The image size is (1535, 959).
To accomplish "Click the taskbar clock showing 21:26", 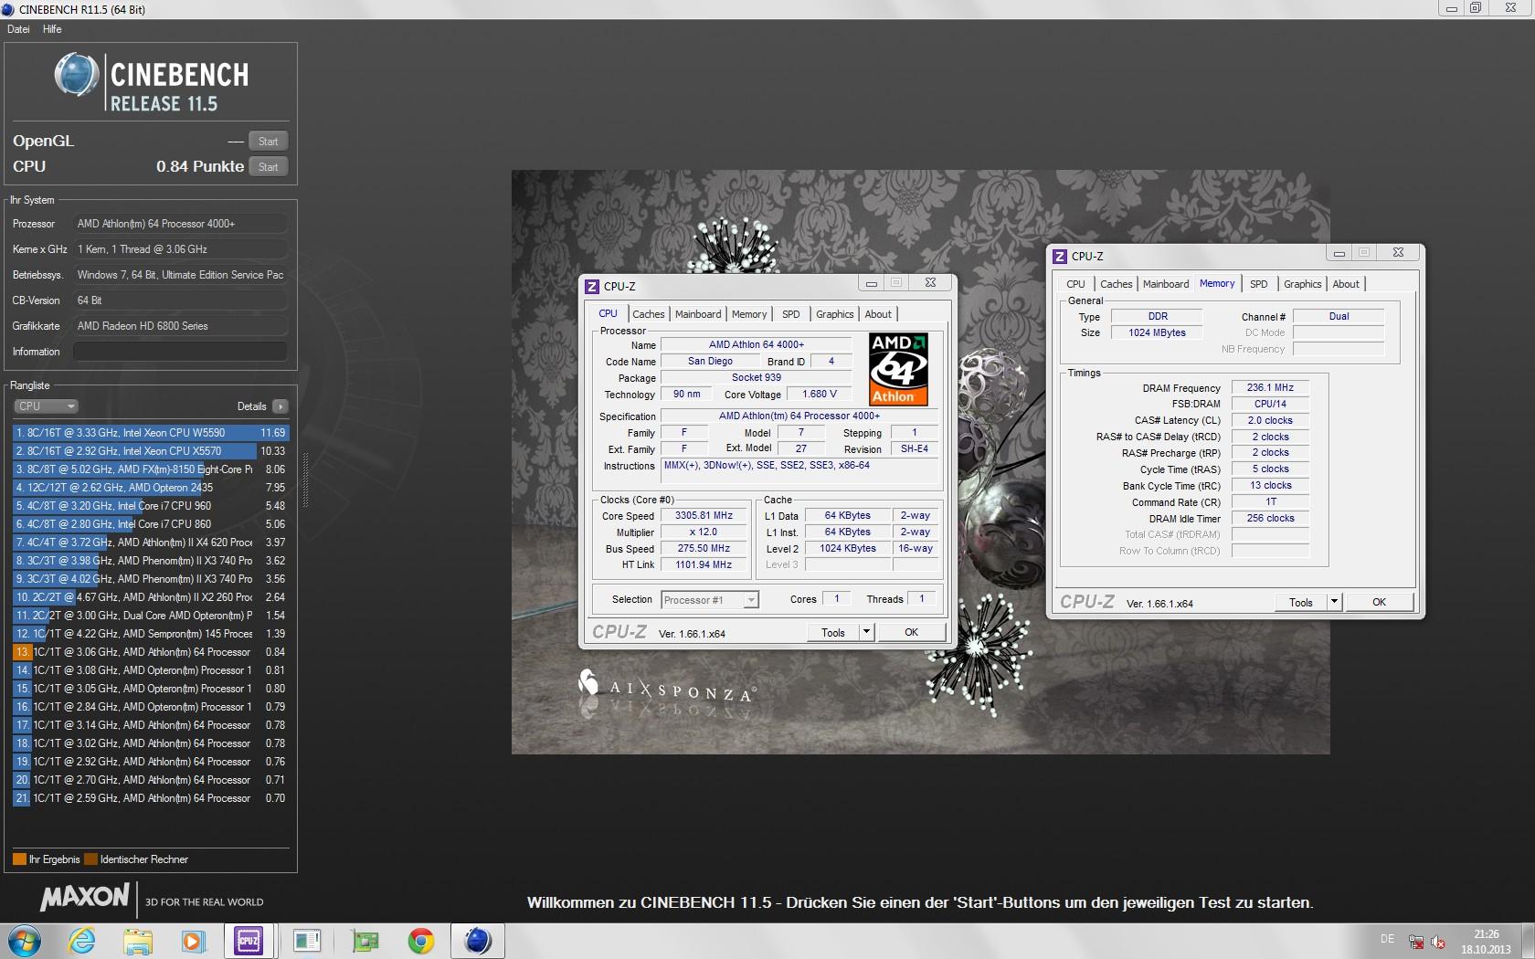I will click(1487, 942).
